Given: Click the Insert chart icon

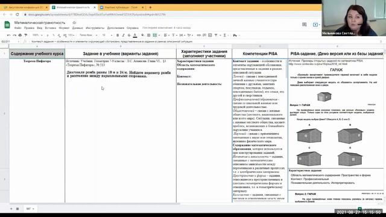Looking at the screenshot, I should point(210,36).
